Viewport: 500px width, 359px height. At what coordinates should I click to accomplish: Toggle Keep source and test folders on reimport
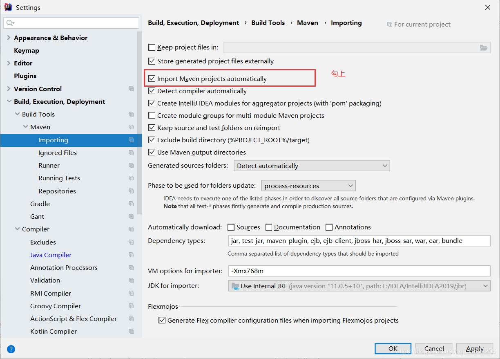click(152, 128)
